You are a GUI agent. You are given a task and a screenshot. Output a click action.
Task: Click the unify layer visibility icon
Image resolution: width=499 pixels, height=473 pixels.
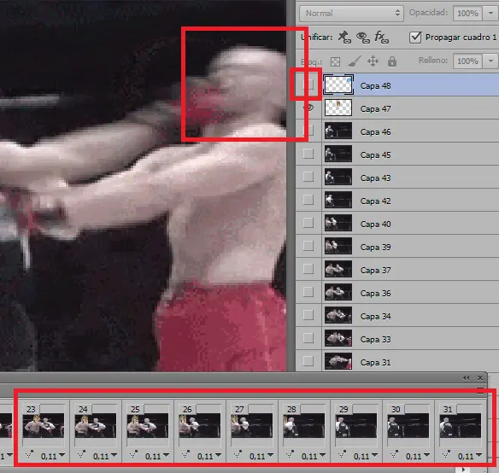[x=363, y=38]
